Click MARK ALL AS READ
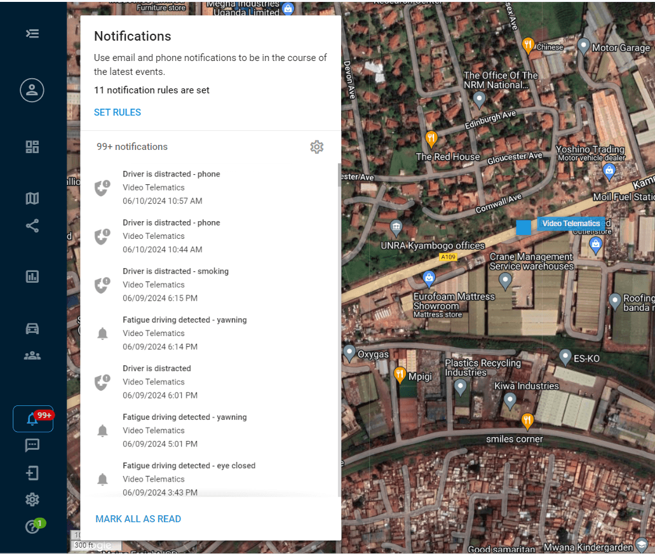Viewport: 655px width, 554px height. coord(138,519)
